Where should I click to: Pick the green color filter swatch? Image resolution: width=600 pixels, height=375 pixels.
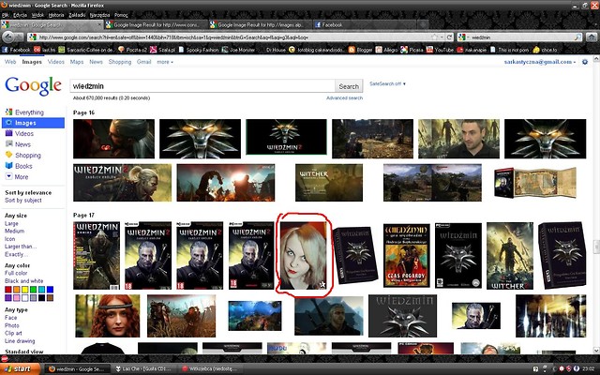[34, 290]
